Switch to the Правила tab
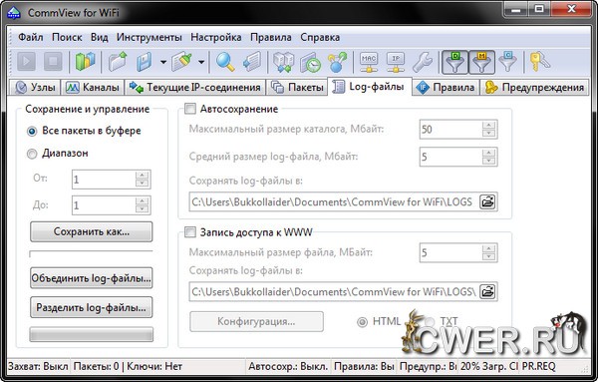This screenshot has height=382, width=598. (446, 88)
